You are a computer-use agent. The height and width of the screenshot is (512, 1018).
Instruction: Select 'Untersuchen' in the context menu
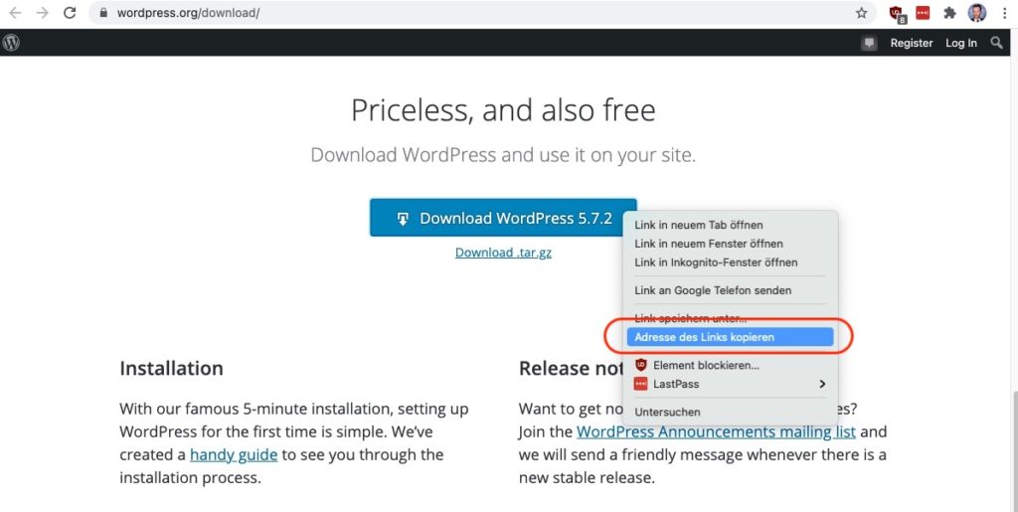pyautogui.click(x=730, y=412)
